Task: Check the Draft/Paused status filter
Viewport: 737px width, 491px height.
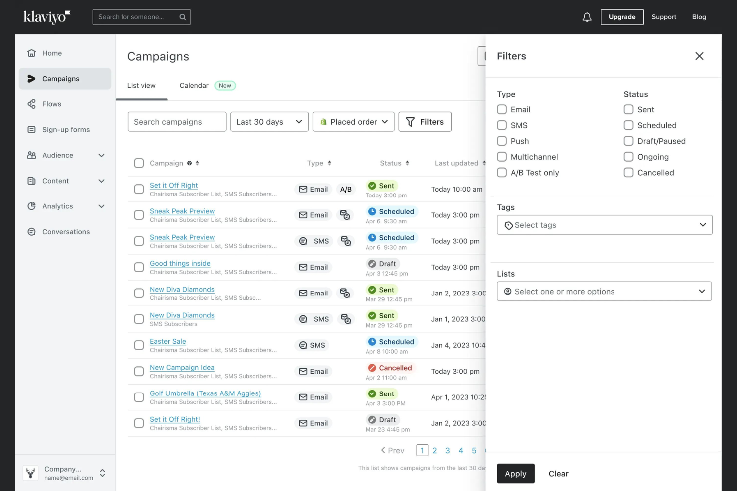Action: [629, 141]
